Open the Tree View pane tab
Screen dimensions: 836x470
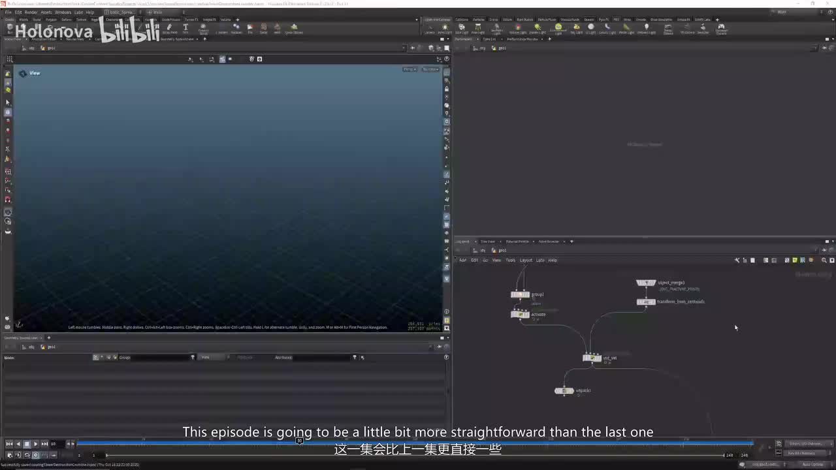tap(488, 242)
